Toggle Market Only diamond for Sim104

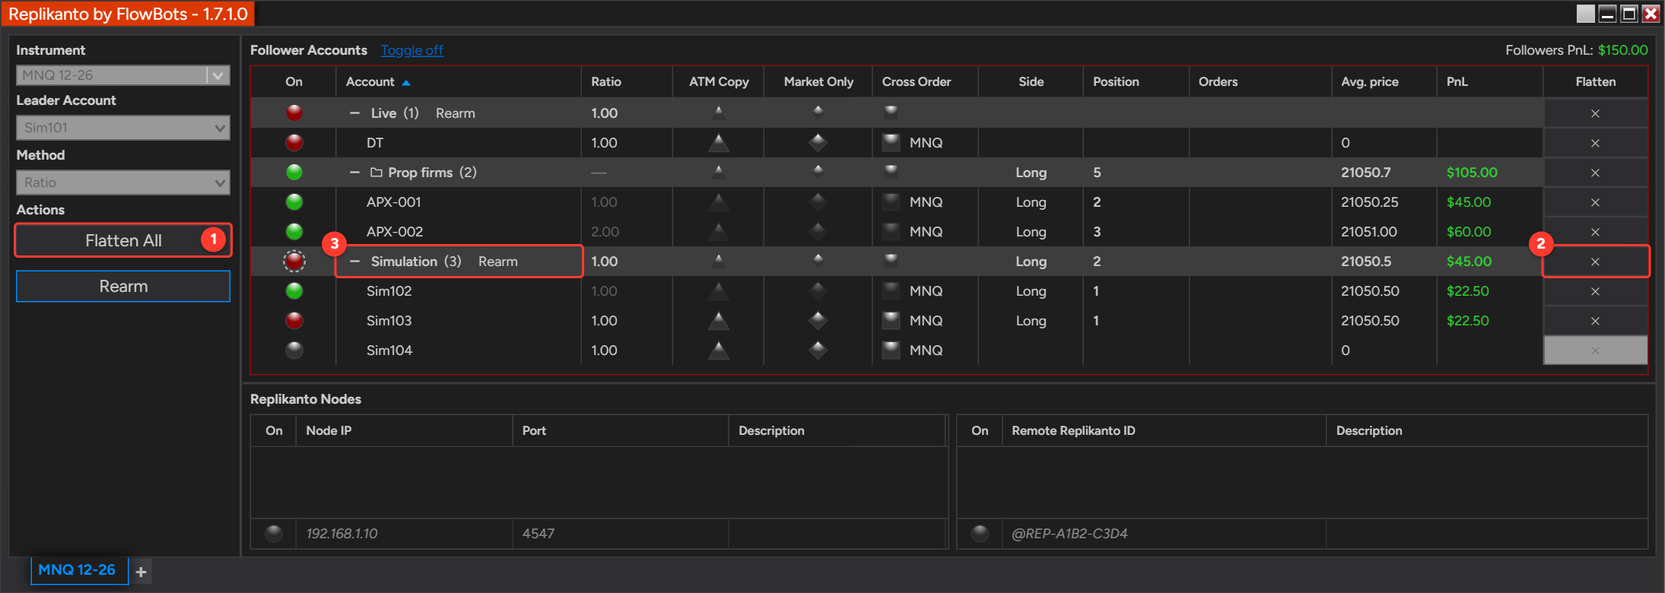click(x=818, y=350)
